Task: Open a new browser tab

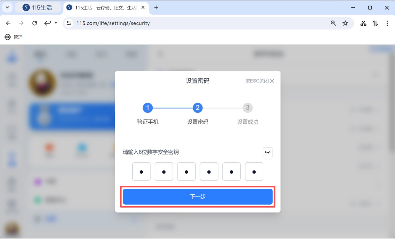Action: (156, 8)
